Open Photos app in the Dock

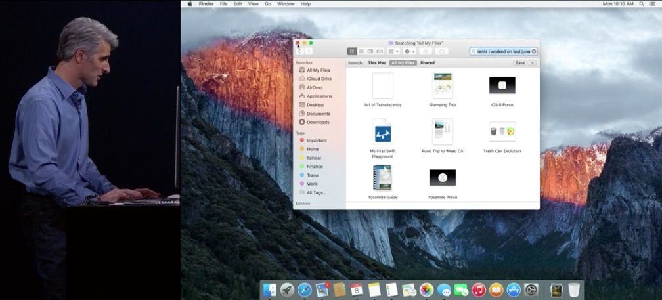[x=427, y=289]
